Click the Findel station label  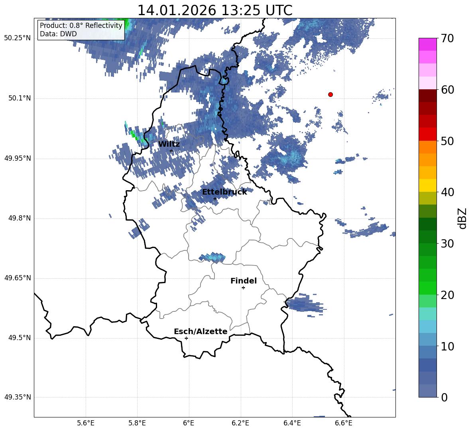[x=244, y=281]
